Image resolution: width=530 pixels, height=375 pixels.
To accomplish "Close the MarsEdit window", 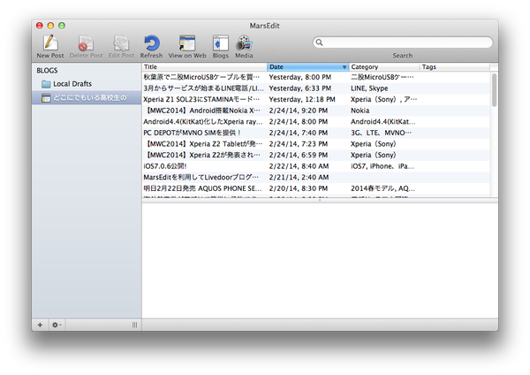I will (x=40, y=26).
